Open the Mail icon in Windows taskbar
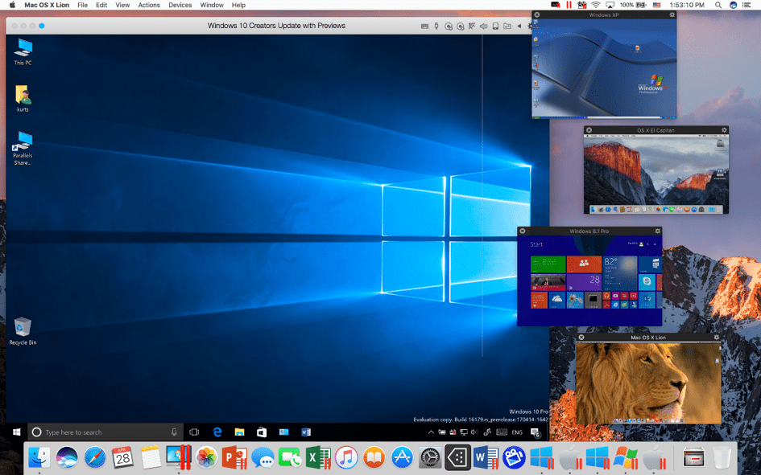Viewport: 761px width, 475px height. (x=284, y=432)
